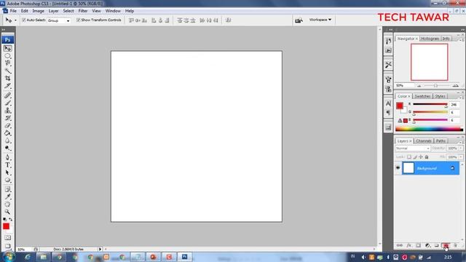Select the Move tool in toolbox
Screen dimensions: 466x262
[x=8, y=48]
